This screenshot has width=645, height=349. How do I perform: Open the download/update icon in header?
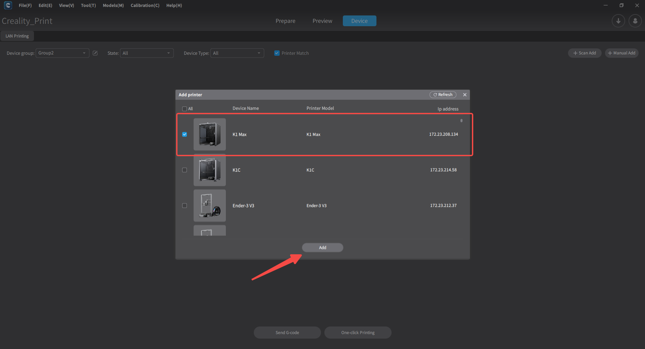pos(618,21)
